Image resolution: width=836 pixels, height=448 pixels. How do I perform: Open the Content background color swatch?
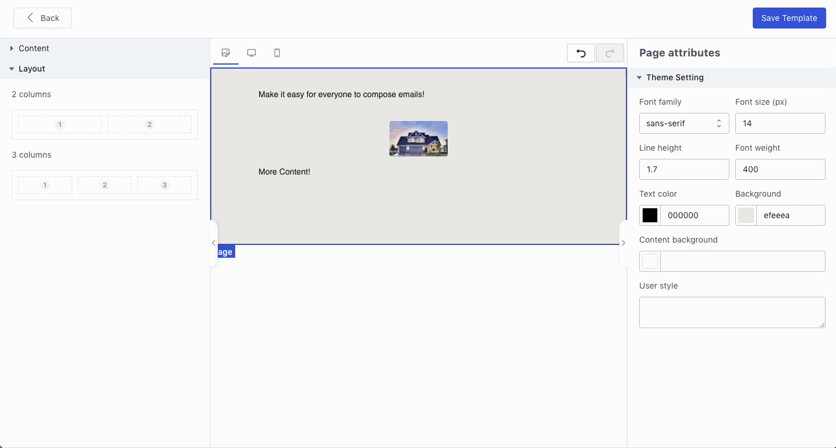(650, 261)
